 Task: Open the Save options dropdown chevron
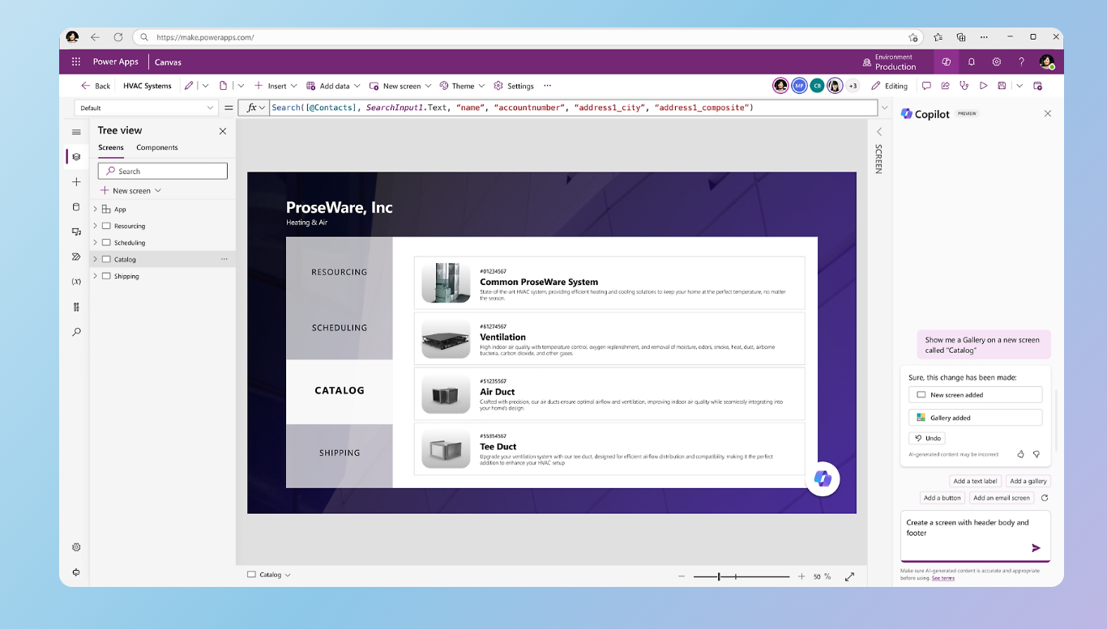click(1019, 86)
